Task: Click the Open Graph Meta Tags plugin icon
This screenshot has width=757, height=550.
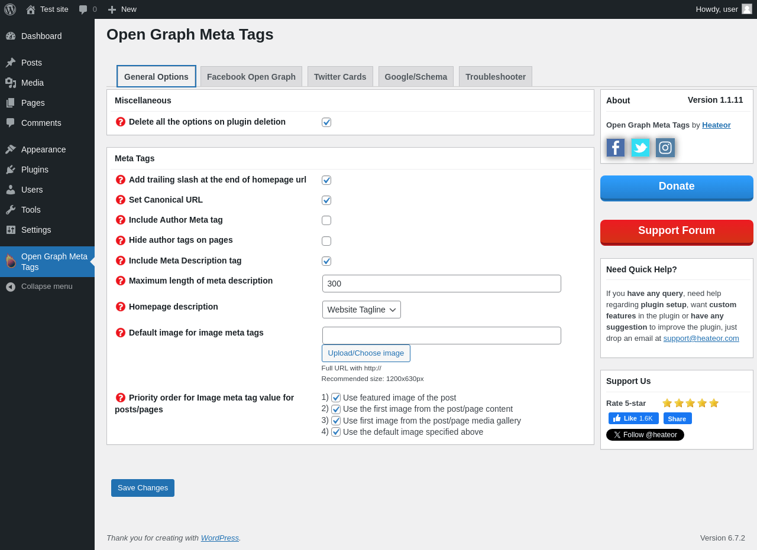Action: tap(11, 261)
